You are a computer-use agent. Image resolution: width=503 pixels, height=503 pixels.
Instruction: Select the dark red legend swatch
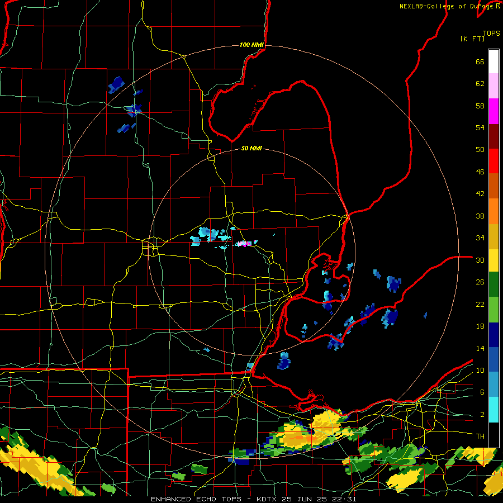point(493,136)
